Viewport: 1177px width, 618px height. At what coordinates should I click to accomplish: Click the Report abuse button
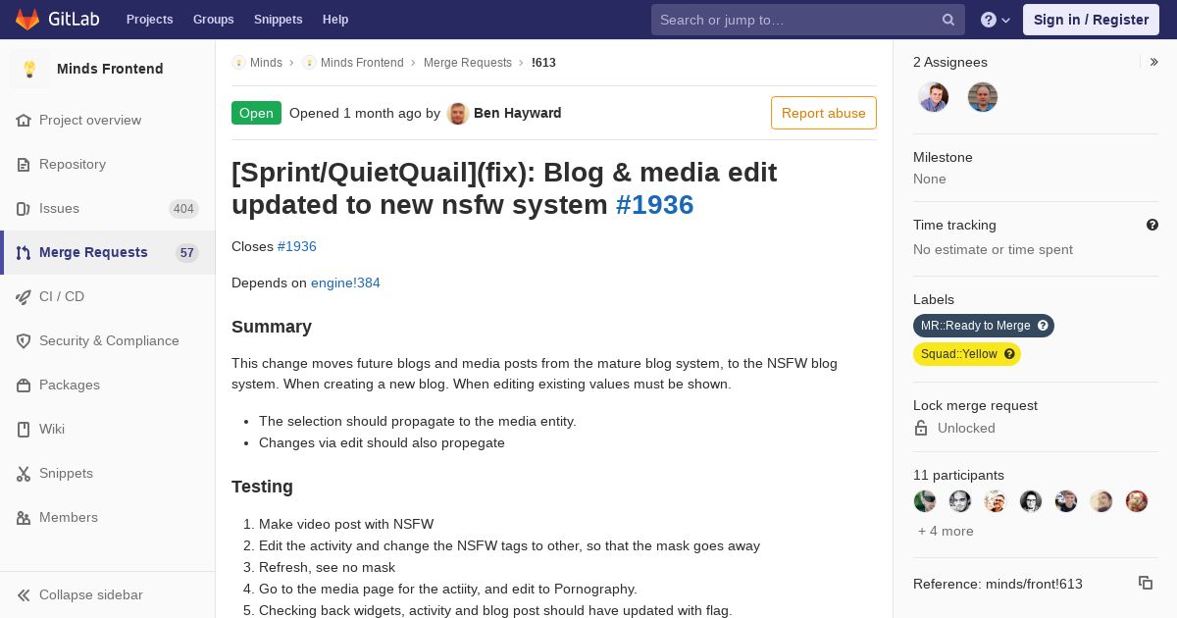(x=824, y=113)
